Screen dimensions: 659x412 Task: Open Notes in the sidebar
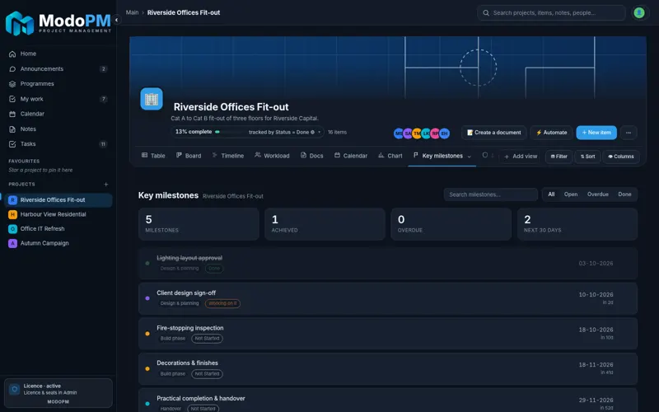(58, 129)
